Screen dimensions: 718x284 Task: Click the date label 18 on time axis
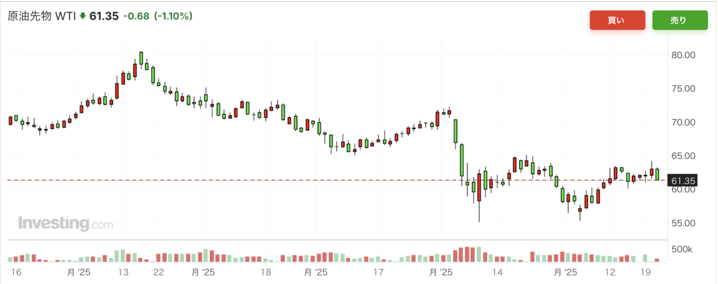tap(267, 272)
